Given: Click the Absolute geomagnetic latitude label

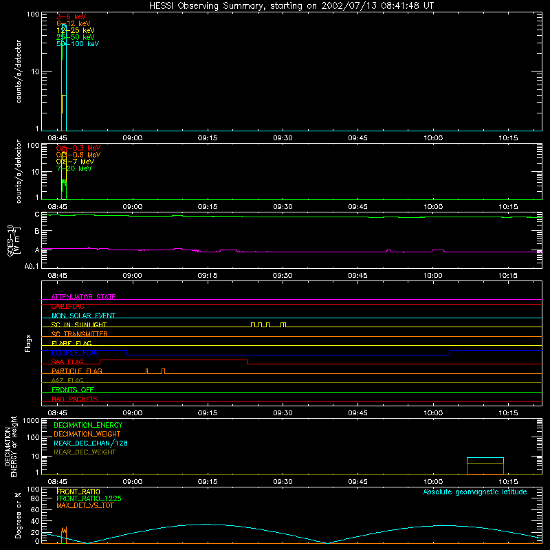Looking at the screenshot, I should pos(475,492).
